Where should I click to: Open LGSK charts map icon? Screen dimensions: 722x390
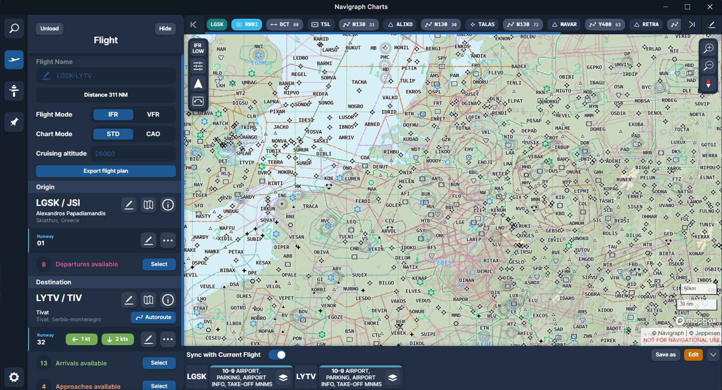(148, 205)
